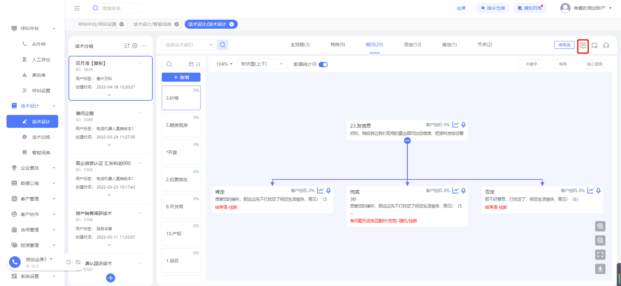Screen dimensions: 621x286
Task: Click the search icon in question list panel
Action: [x=169, y=64]
